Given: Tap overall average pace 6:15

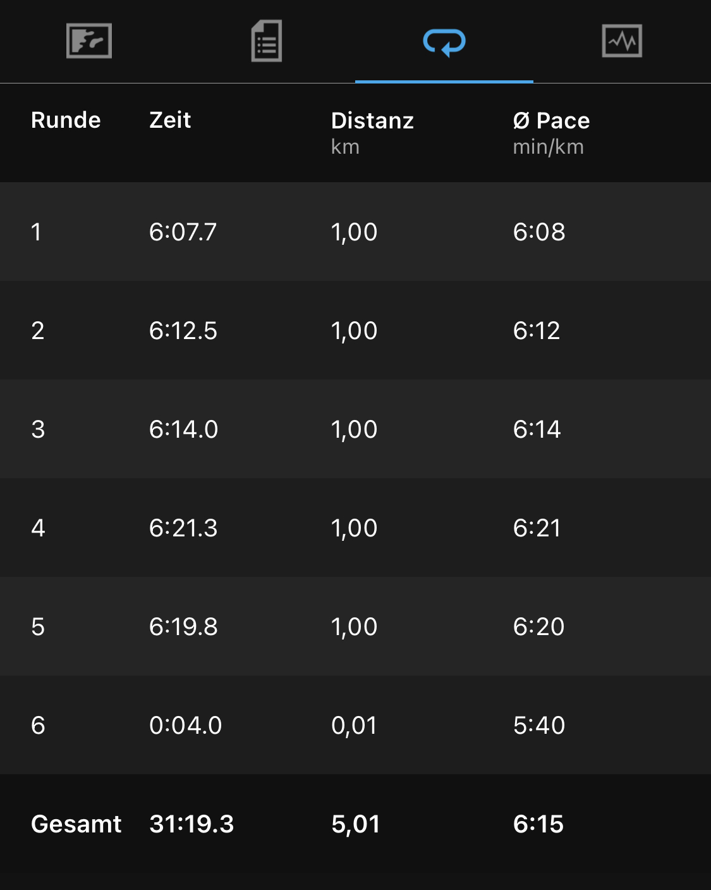Looking at the screenshot, I should click(x=538, y=824).
